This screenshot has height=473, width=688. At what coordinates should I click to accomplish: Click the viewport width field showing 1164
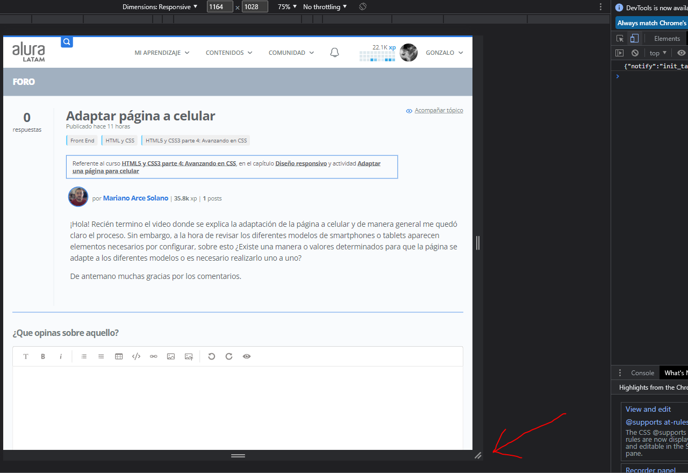pos(220,6)
